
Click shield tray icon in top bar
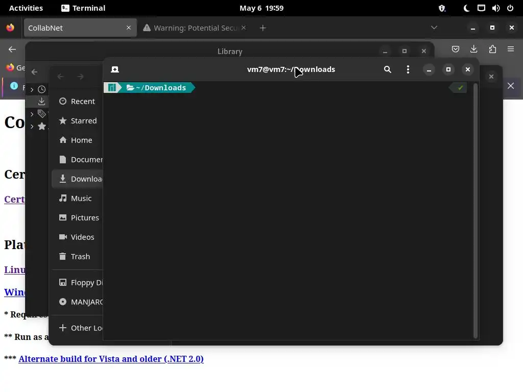pos(442,8)
